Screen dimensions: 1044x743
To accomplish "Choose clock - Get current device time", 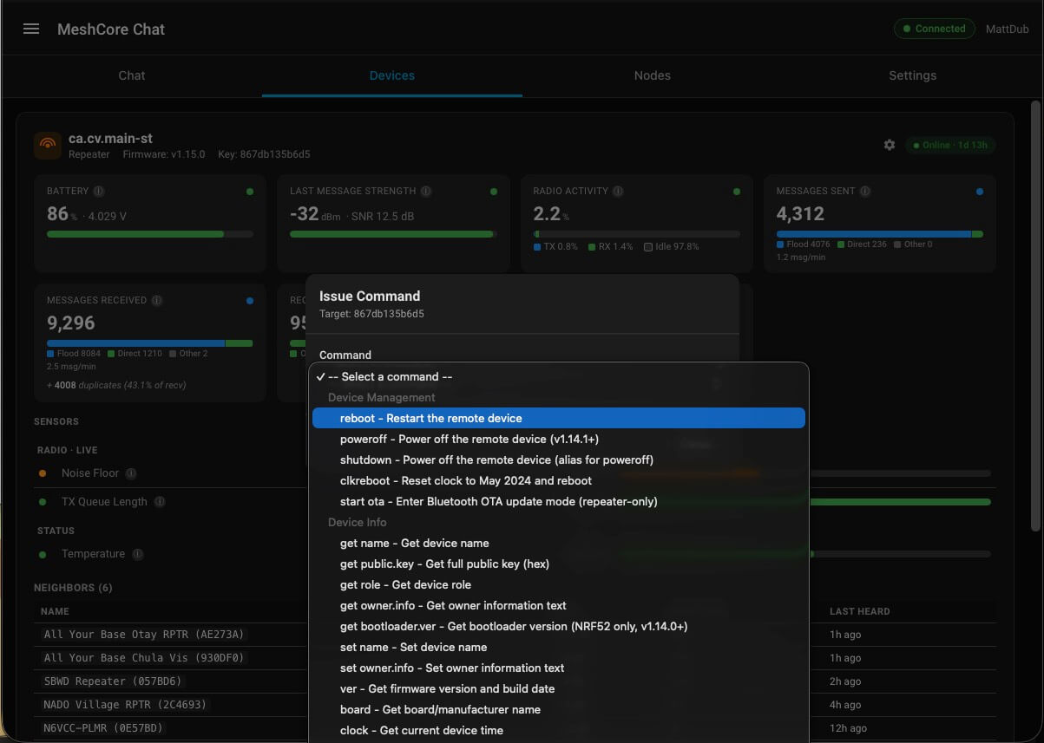I will (559, 730).
